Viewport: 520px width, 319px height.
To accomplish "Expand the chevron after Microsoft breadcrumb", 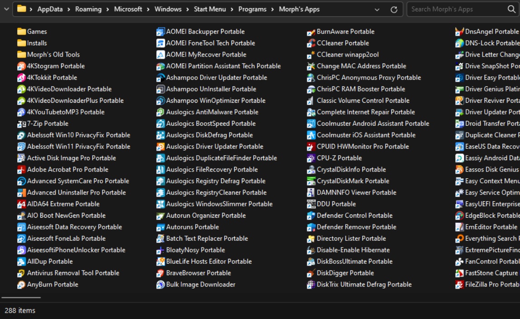I will [x=148, y=9].
